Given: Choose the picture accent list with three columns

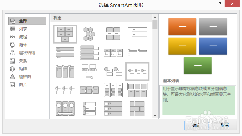Looking at the screenshot, I should [65, 71].
